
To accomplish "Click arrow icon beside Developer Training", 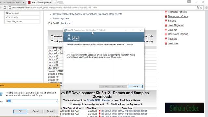I will click(x=166, y=34).
